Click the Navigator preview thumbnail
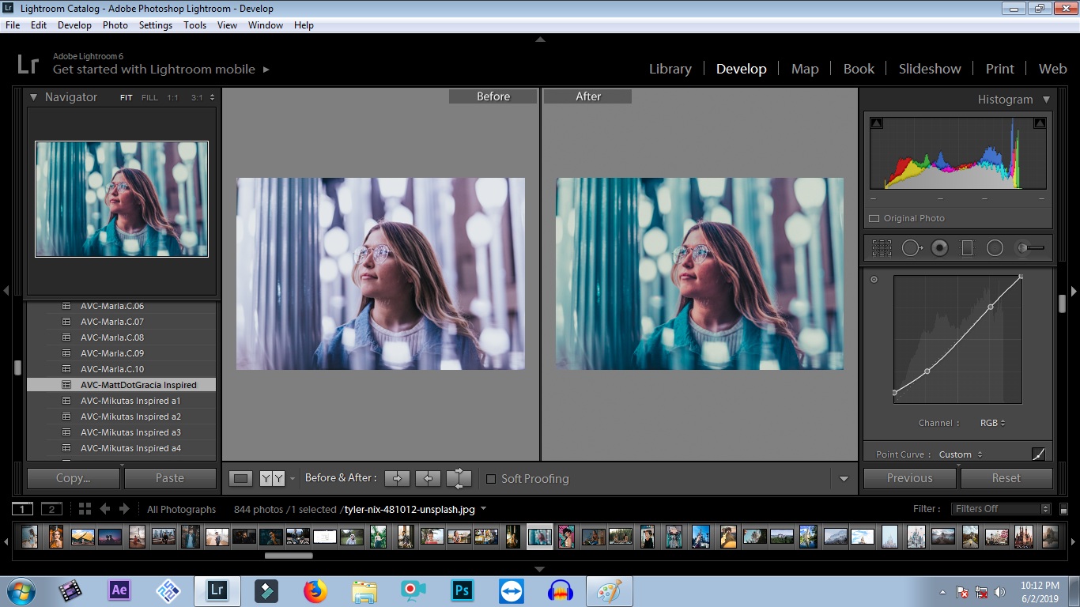This screenshot has height=607, width=1080. 122,199
